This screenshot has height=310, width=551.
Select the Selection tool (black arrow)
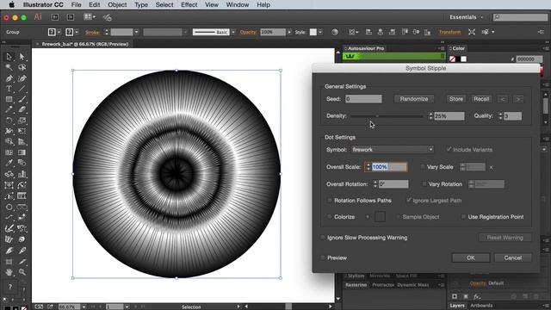pyautogui.click(x=9, y=57)
